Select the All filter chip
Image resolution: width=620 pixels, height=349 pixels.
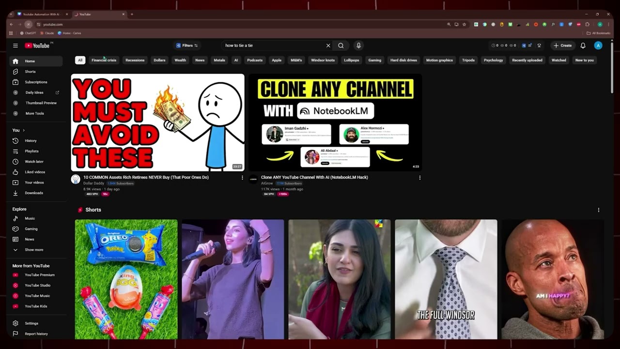click(80, 60)
